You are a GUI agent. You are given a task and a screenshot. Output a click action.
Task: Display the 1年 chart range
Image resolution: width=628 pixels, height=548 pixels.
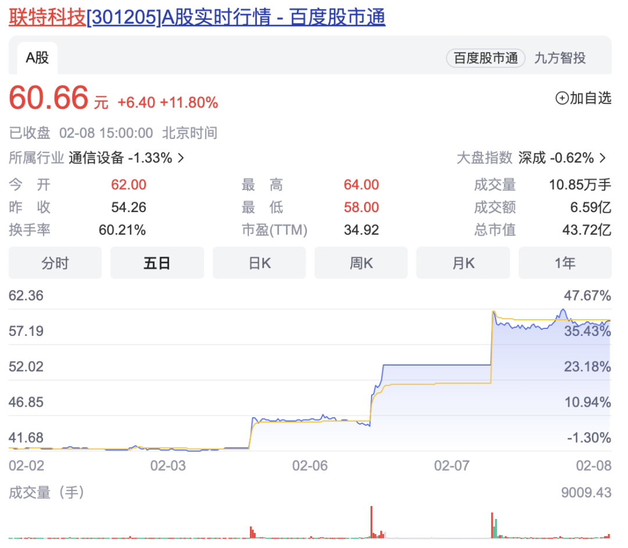click(565, 263)
